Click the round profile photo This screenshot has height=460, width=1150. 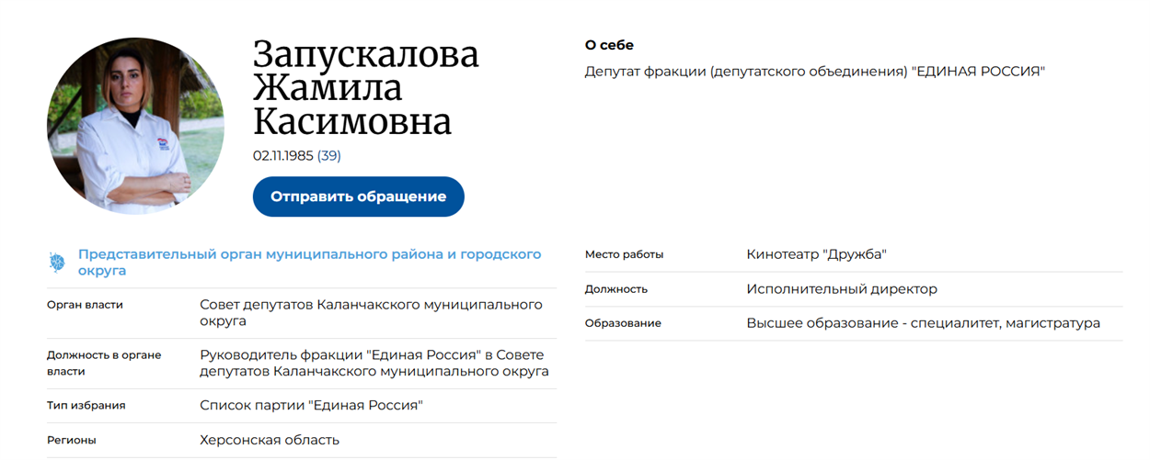click(x=135, y=126)
